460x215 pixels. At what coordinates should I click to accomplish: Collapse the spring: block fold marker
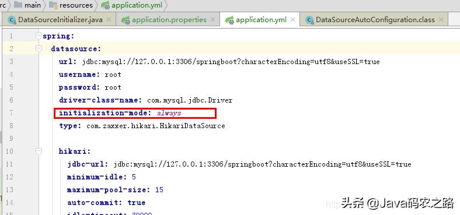pyautogui.click(x=39, y=36)
